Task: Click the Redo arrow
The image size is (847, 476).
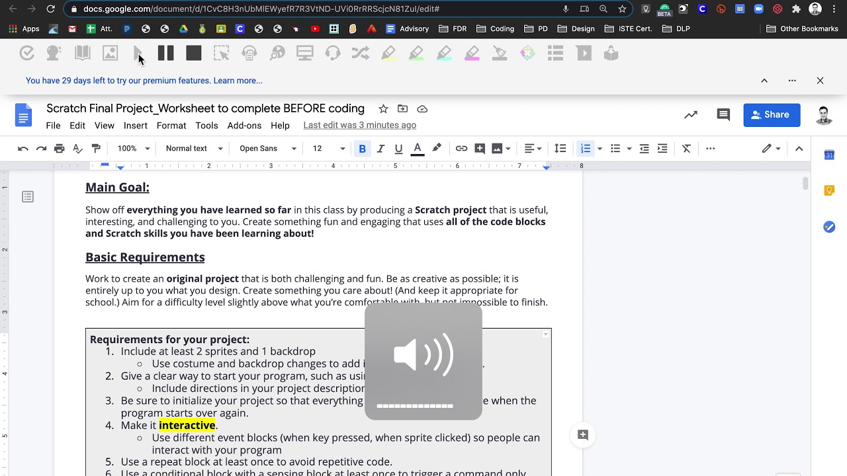Action: coord(41,149)
